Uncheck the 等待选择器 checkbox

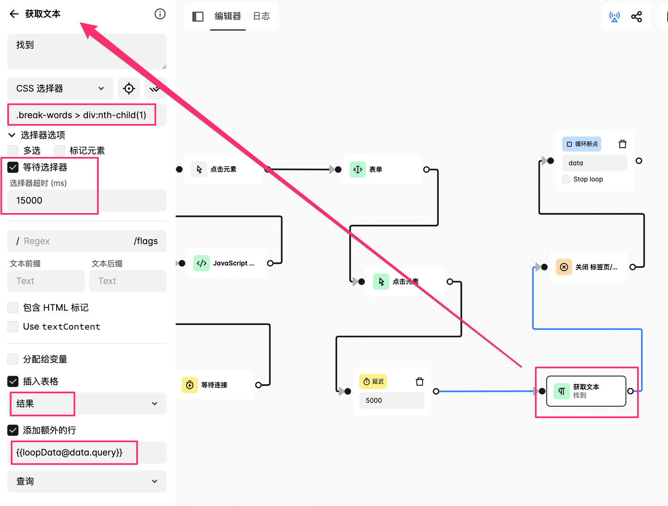13,167
